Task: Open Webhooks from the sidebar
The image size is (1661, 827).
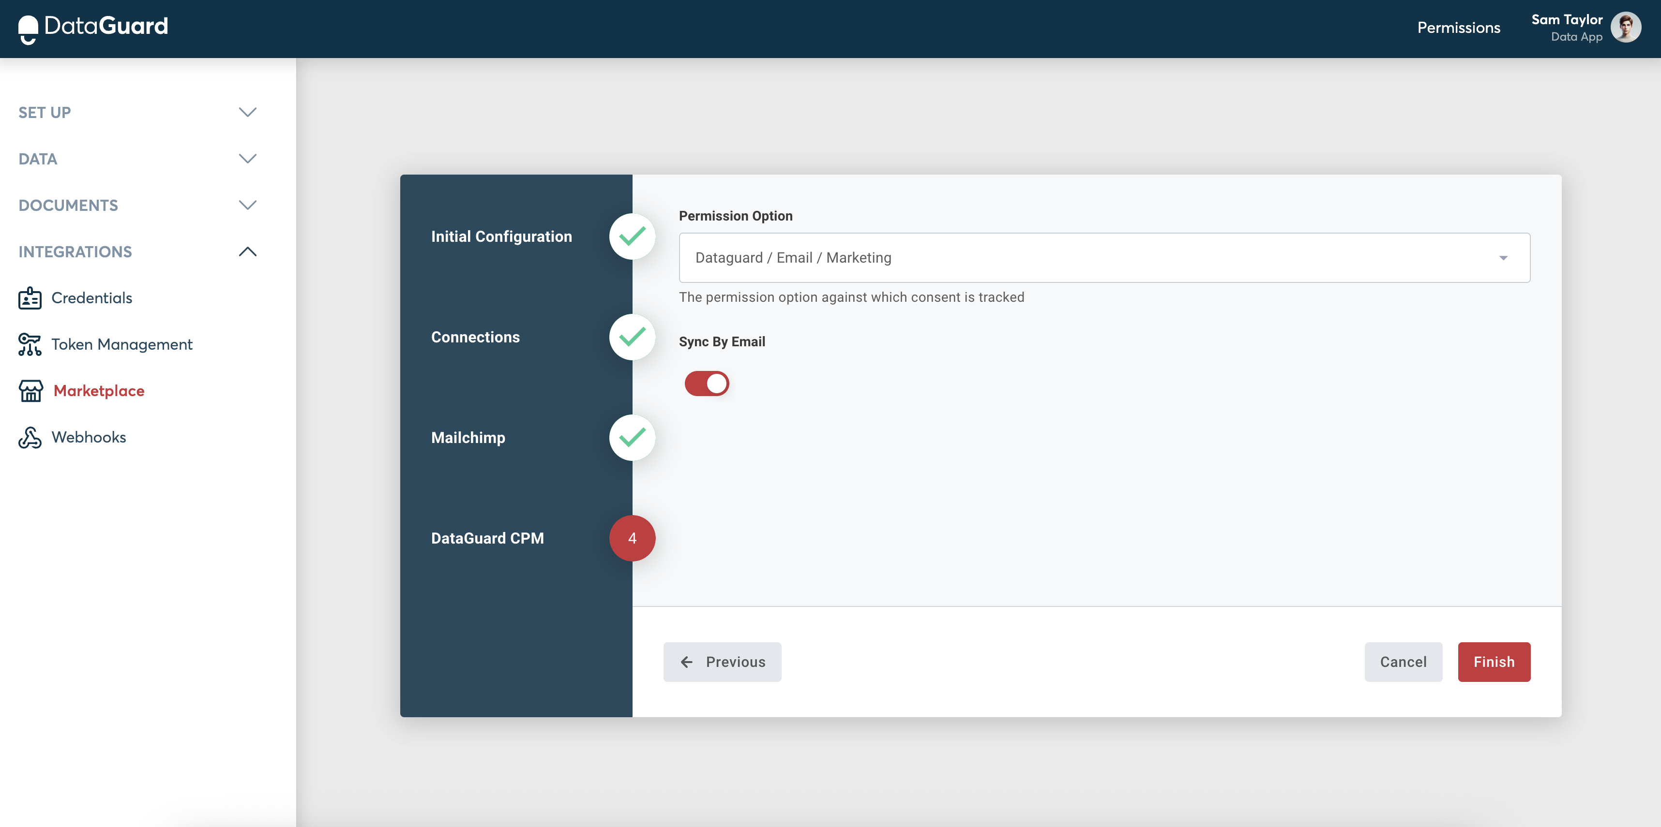Action: pos(89,437)
